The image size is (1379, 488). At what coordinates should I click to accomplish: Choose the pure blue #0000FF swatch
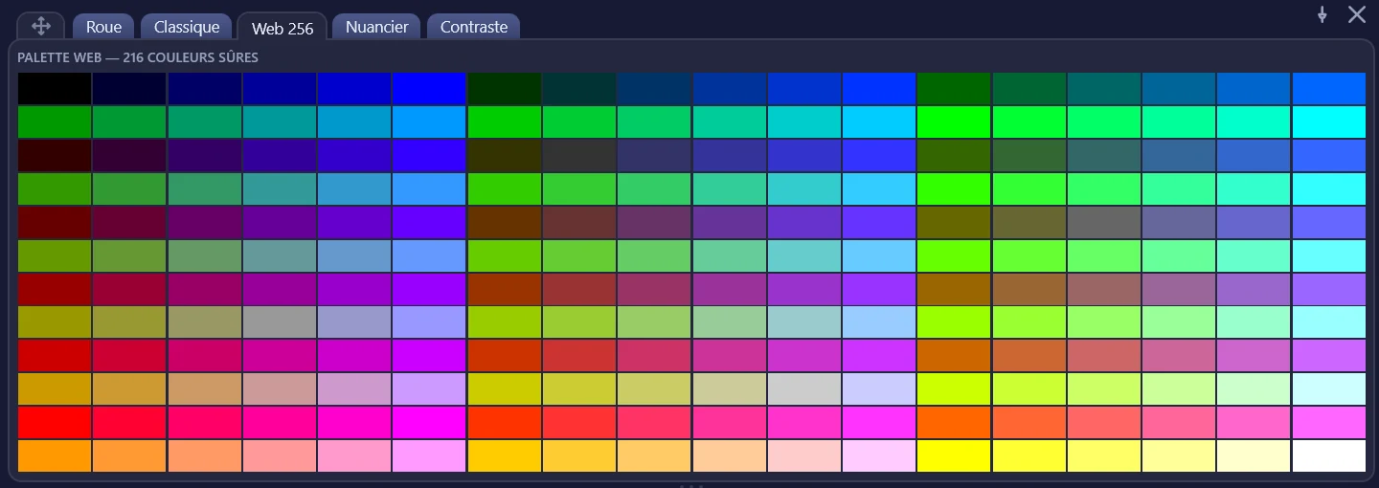pyautogui.click(x=429, y=88)
